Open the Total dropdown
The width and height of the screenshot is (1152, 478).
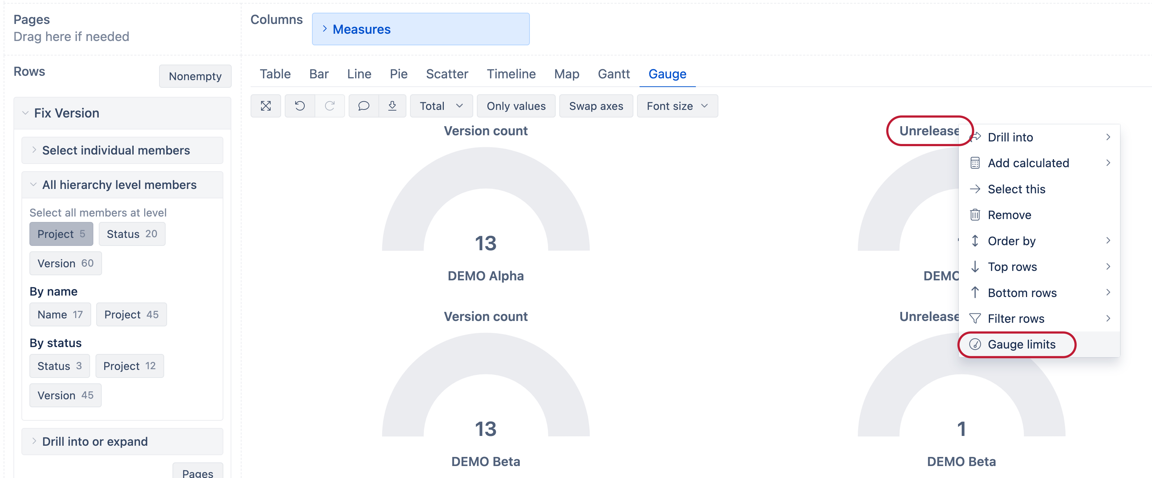(x=441, y=106)
